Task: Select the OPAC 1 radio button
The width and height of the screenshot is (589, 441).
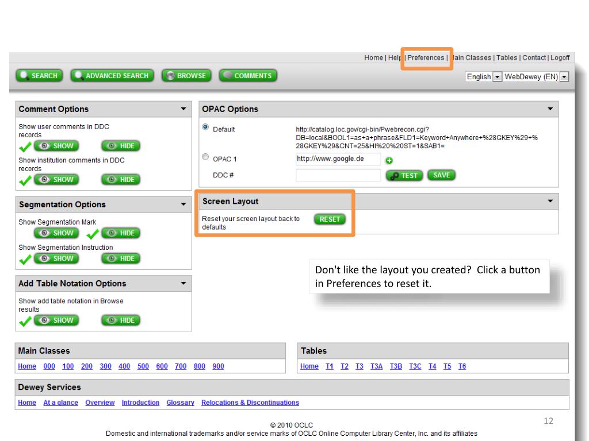Action: tap(205, 157)
